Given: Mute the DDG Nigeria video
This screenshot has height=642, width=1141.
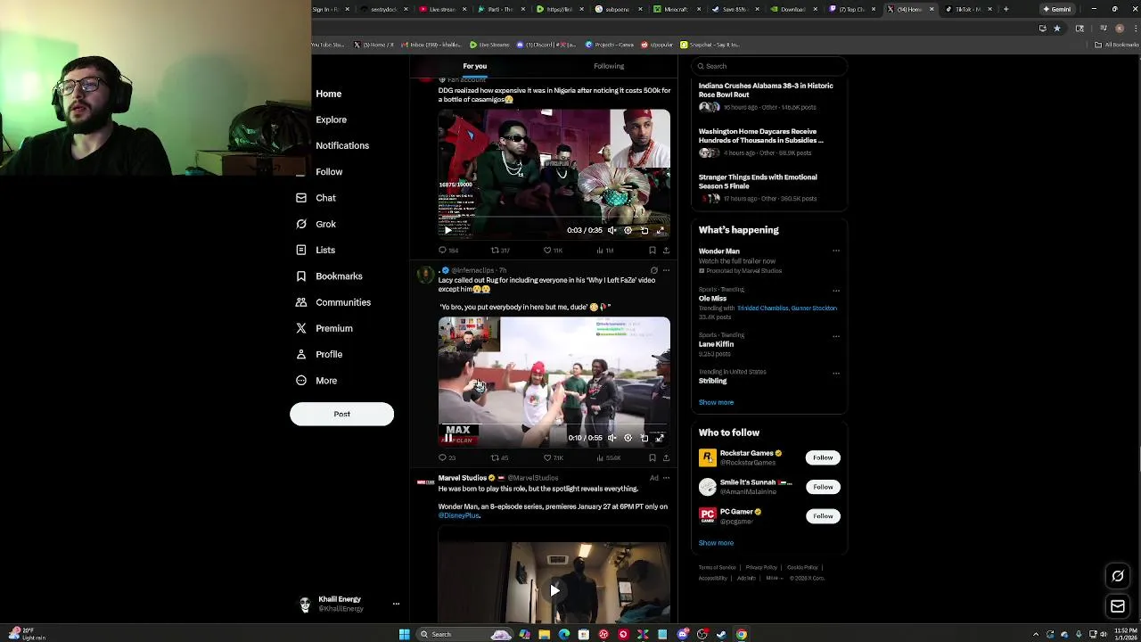Looking at the screenshot, I should [612, 230].
